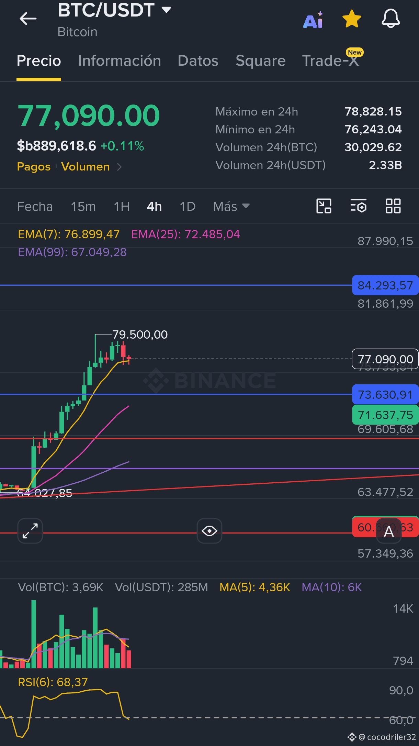Tap the Vol(USDT): 285M label
This screenshot has height=746, width=419.
161,587
